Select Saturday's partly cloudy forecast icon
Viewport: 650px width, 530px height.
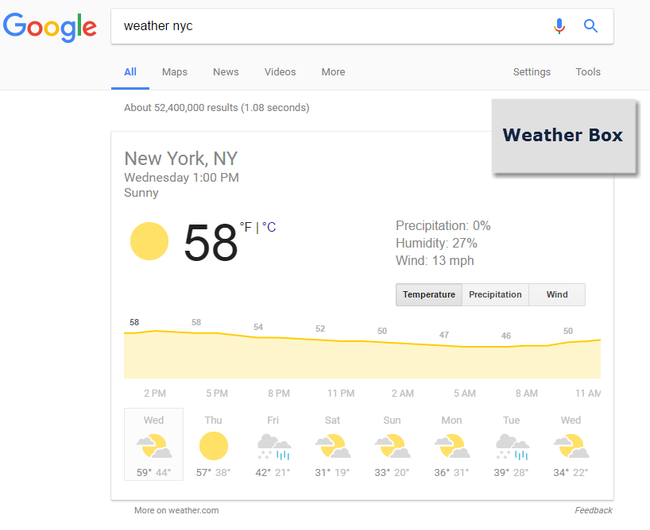332,447
